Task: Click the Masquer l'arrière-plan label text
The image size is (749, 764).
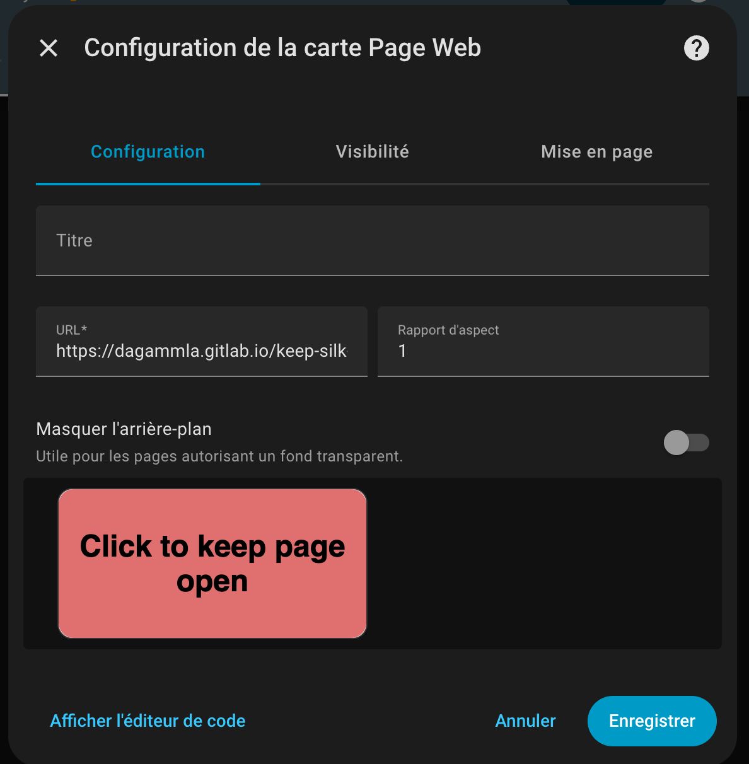Action: (x=124, y=429)
